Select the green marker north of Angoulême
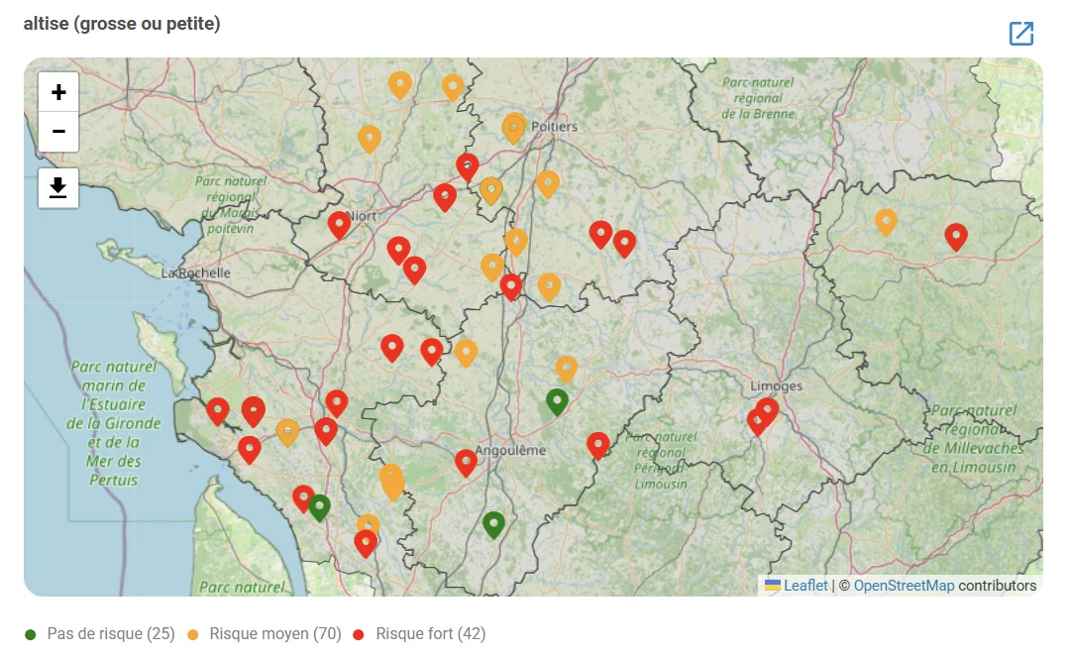 pyautogui.click(x=557, y=402)
